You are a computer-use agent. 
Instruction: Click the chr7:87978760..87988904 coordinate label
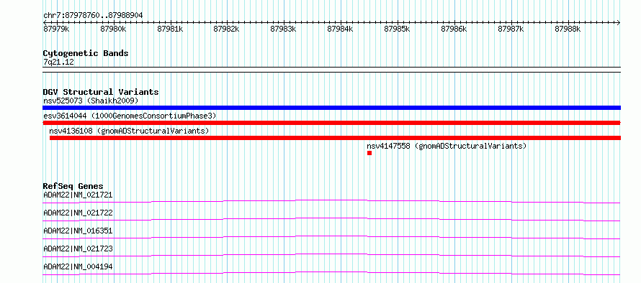click(x=93, y=16)
